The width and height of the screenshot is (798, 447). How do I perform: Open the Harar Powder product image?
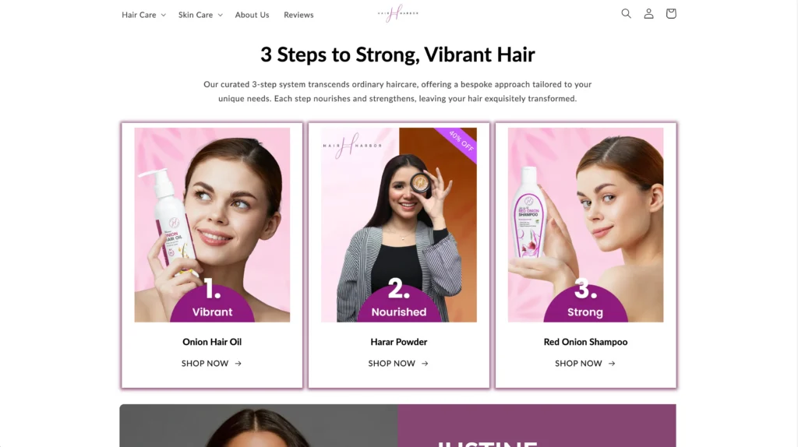coord(399,225)
